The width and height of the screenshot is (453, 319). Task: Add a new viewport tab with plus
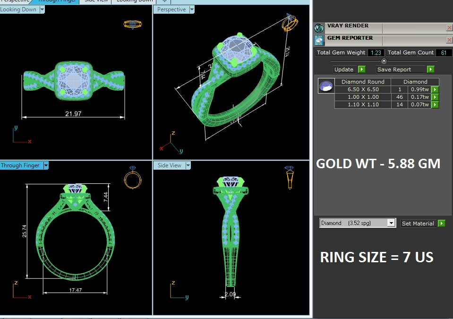tap(164, 1)
